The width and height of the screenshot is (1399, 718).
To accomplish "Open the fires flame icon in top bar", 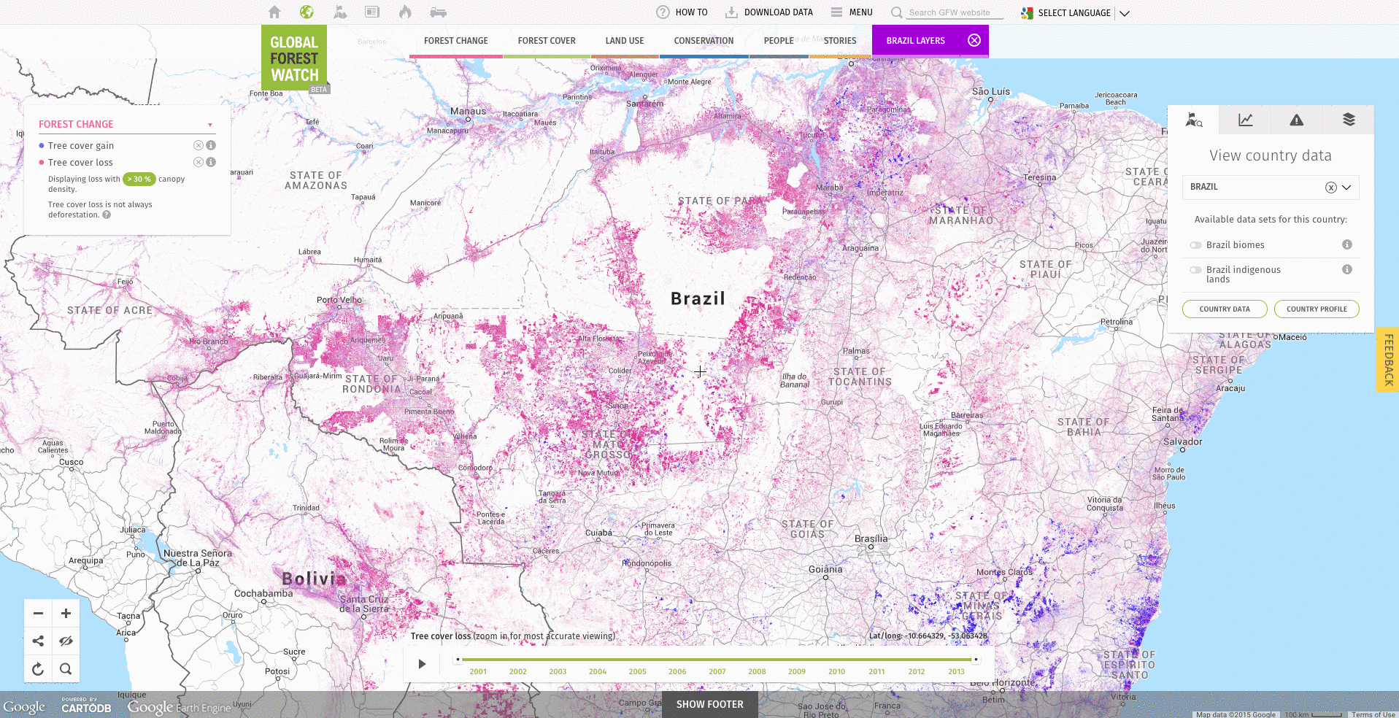I will 405,12.
